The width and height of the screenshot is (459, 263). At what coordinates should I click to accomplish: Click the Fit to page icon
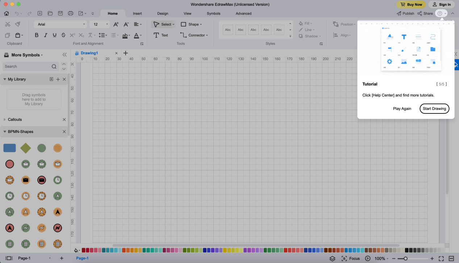[441, 259]
